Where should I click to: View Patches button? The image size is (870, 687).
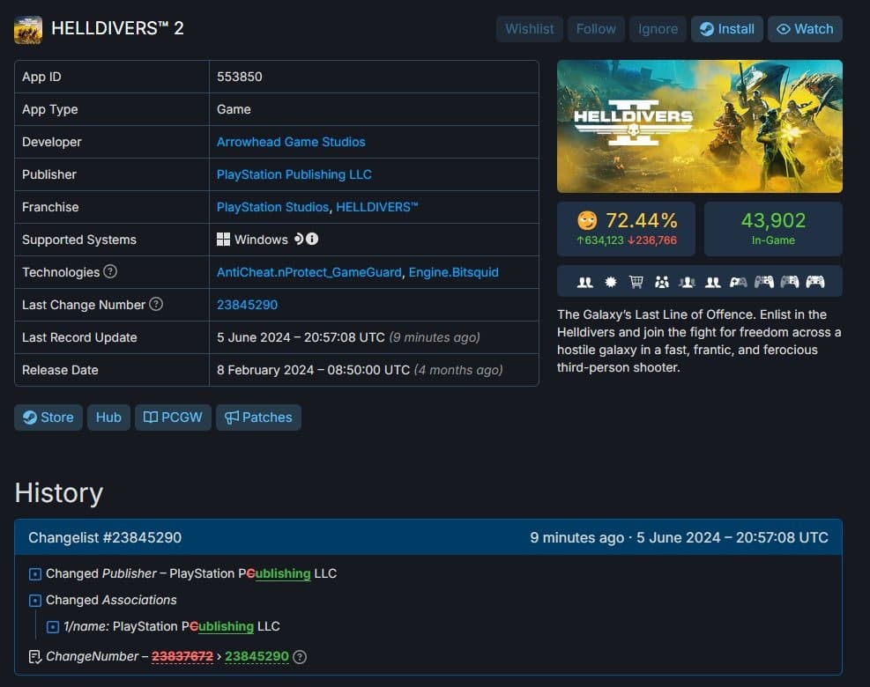click(x=258, y=417)
